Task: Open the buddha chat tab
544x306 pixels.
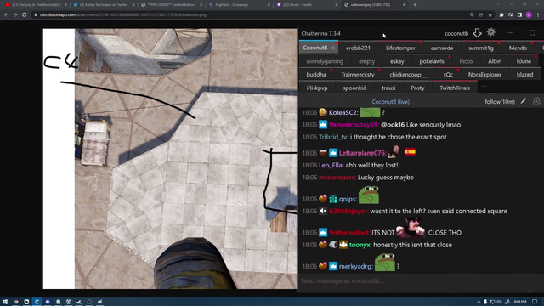Action: pyautogui.click(x=316, y=75)
